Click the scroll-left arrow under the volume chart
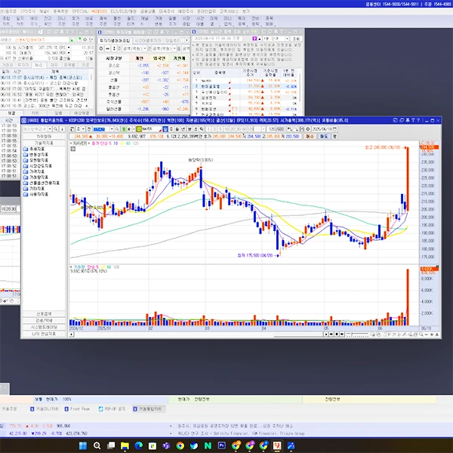 point(72,334)
